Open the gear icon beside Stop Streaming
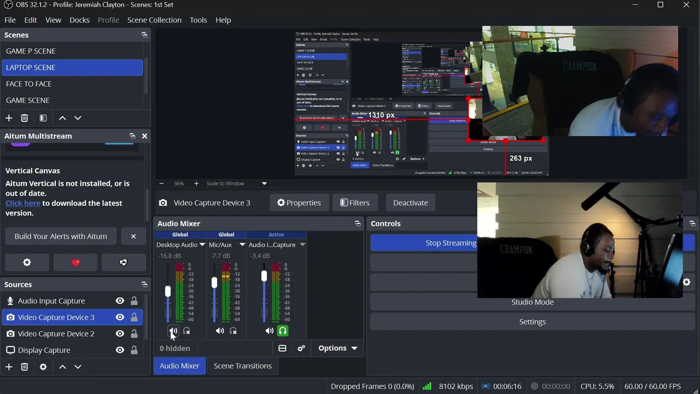 point(686,282)
